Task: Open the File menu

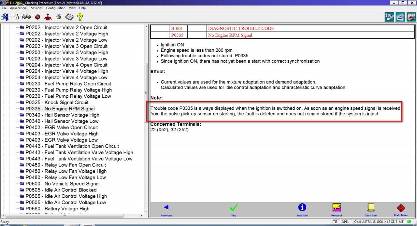Action: 4,8
